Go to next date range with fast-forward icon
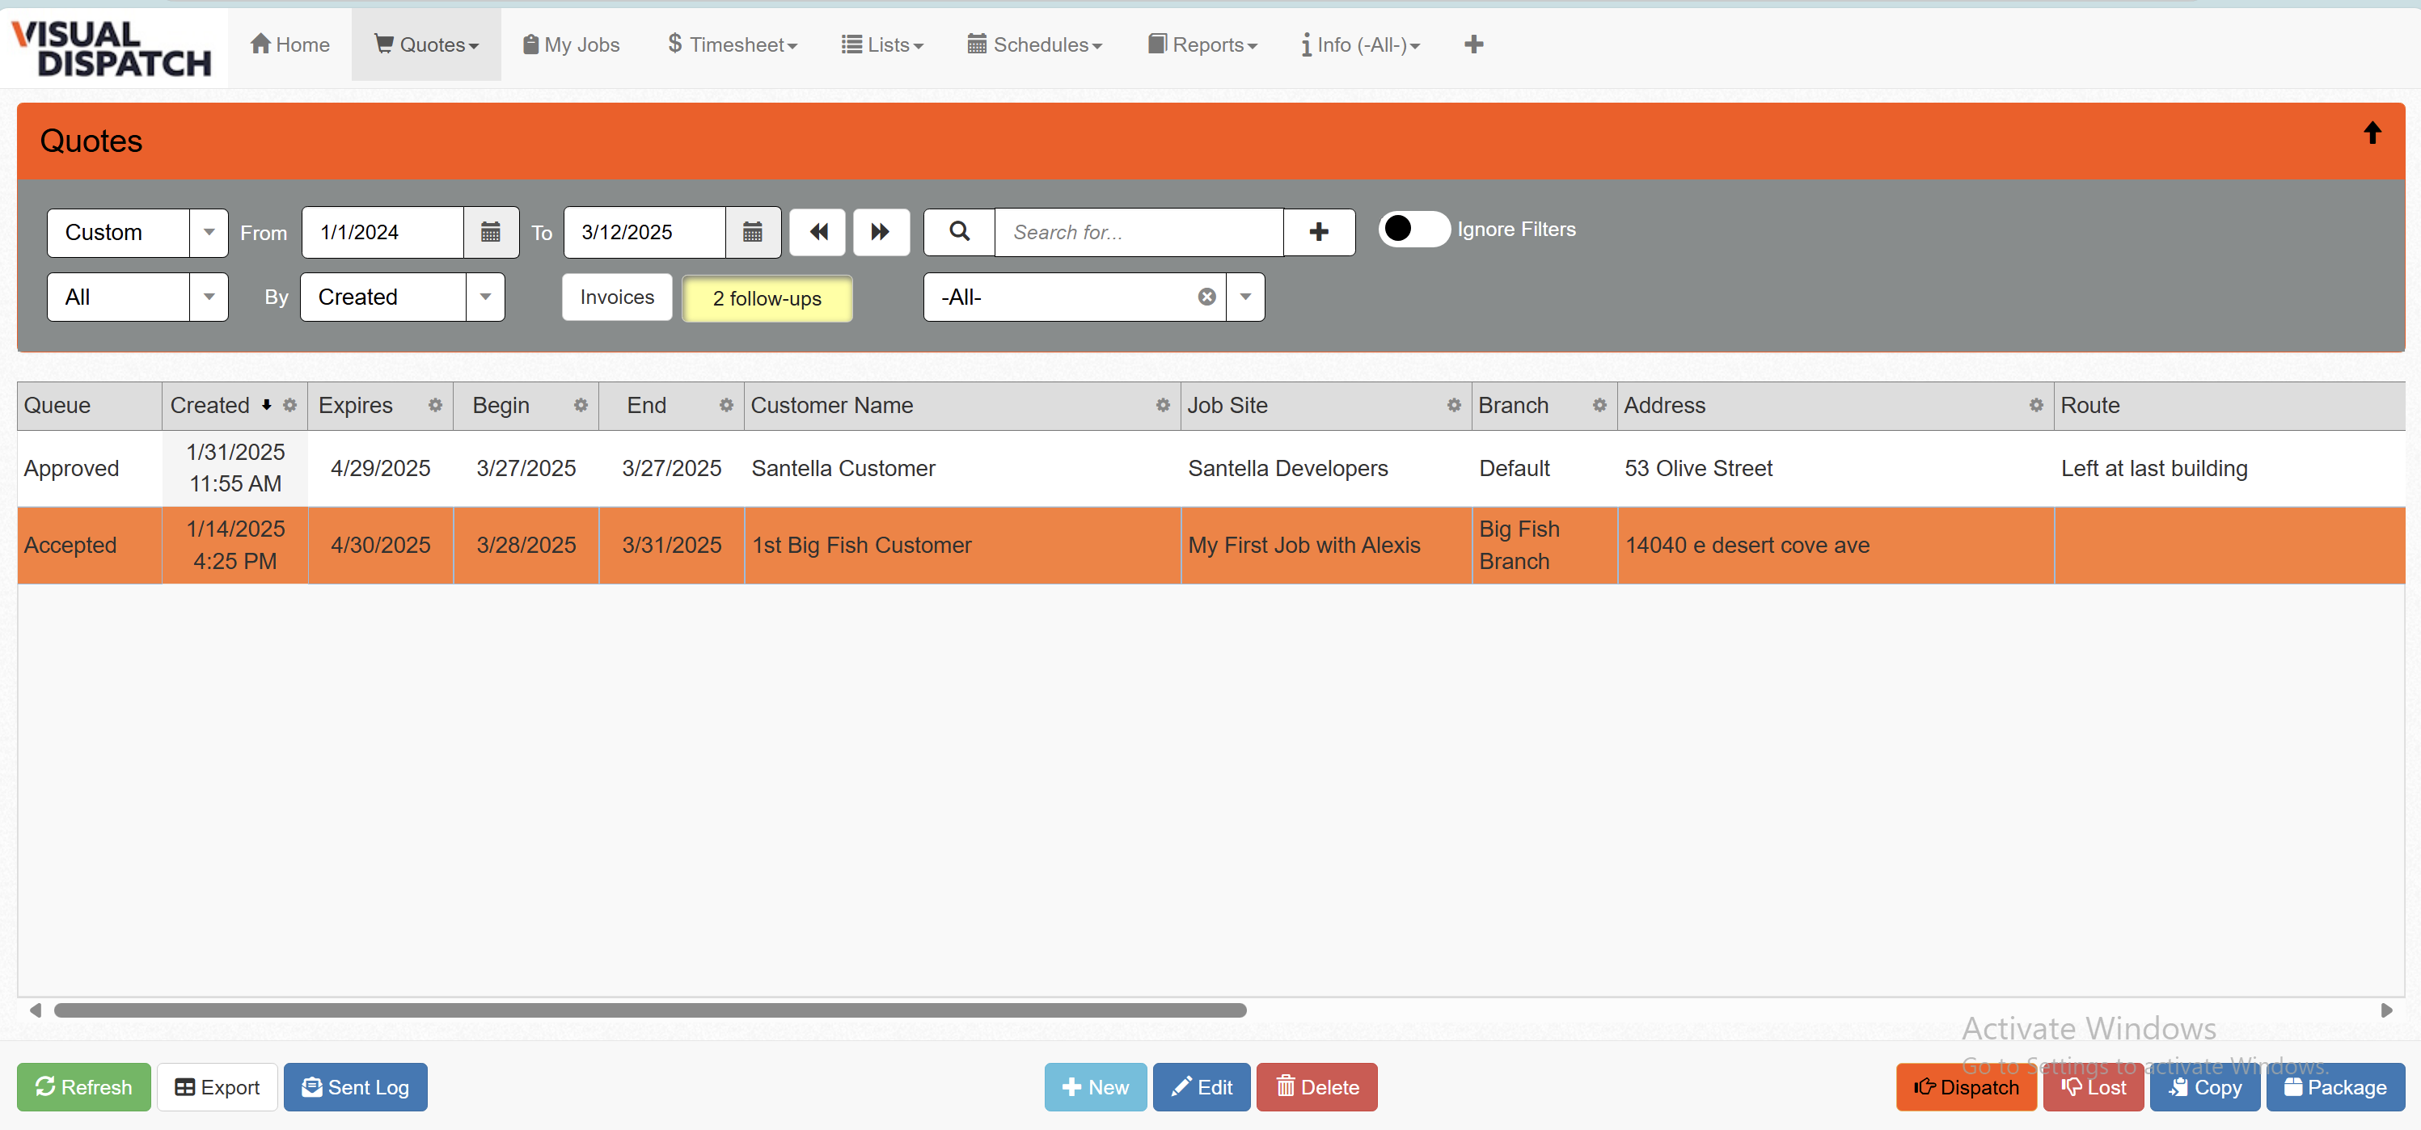Viewport: 2421px width, 1130px height. point(881,232)
